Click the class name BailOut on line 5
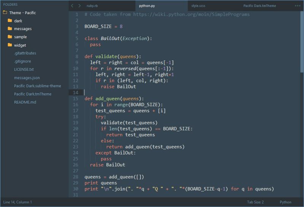 coord(110,38)
